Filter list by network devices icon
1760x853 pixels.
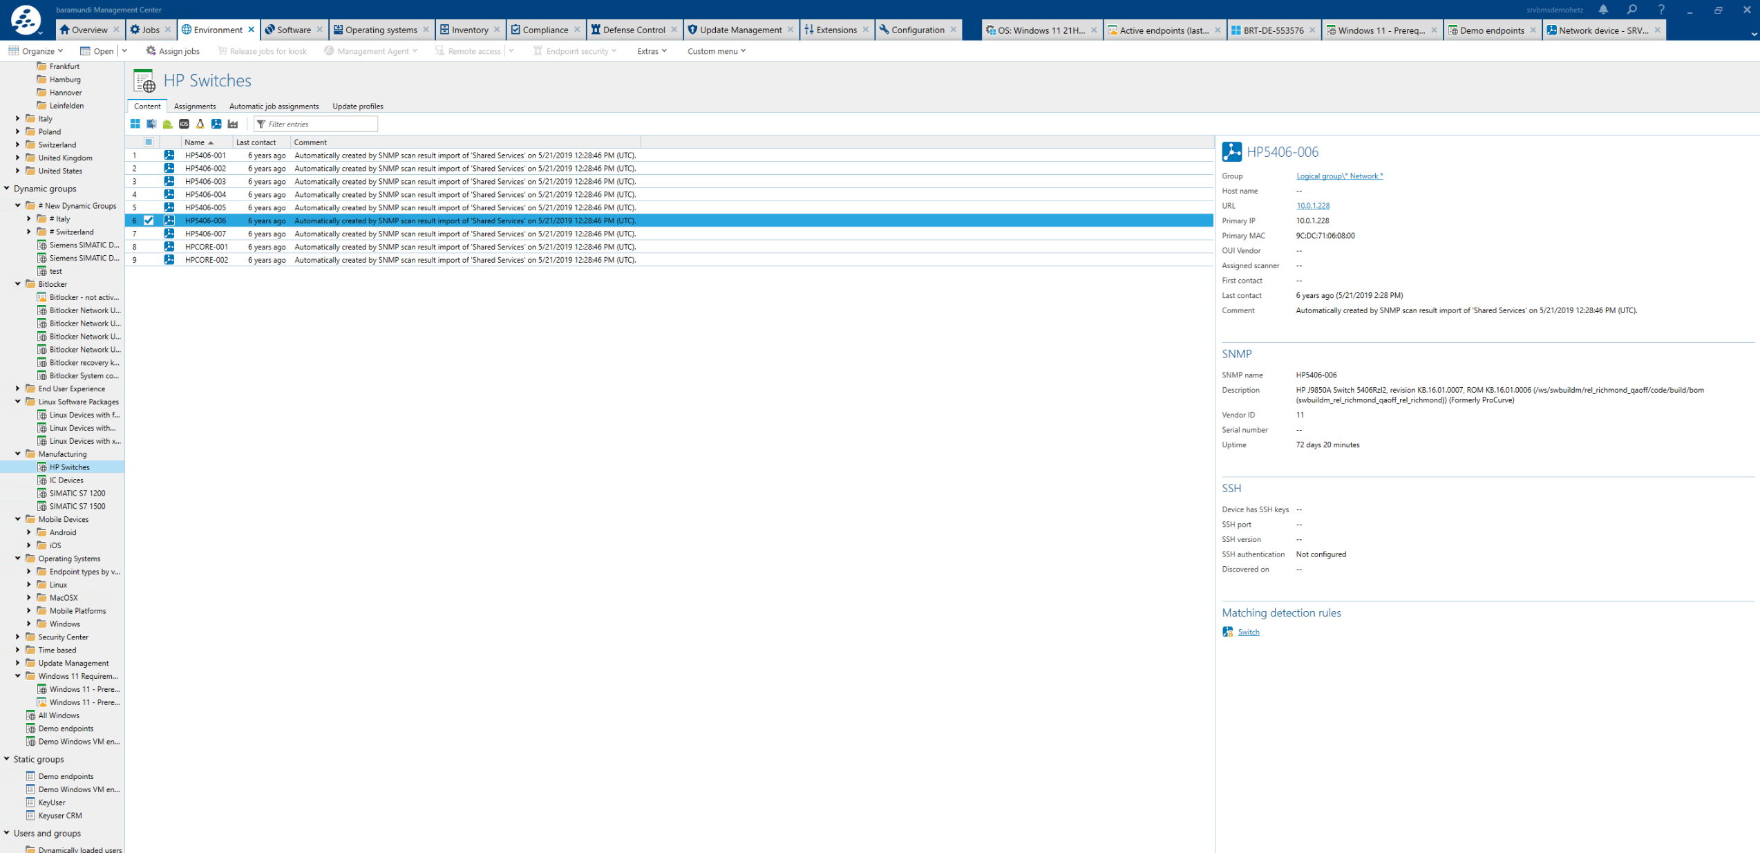pos(216,124)
